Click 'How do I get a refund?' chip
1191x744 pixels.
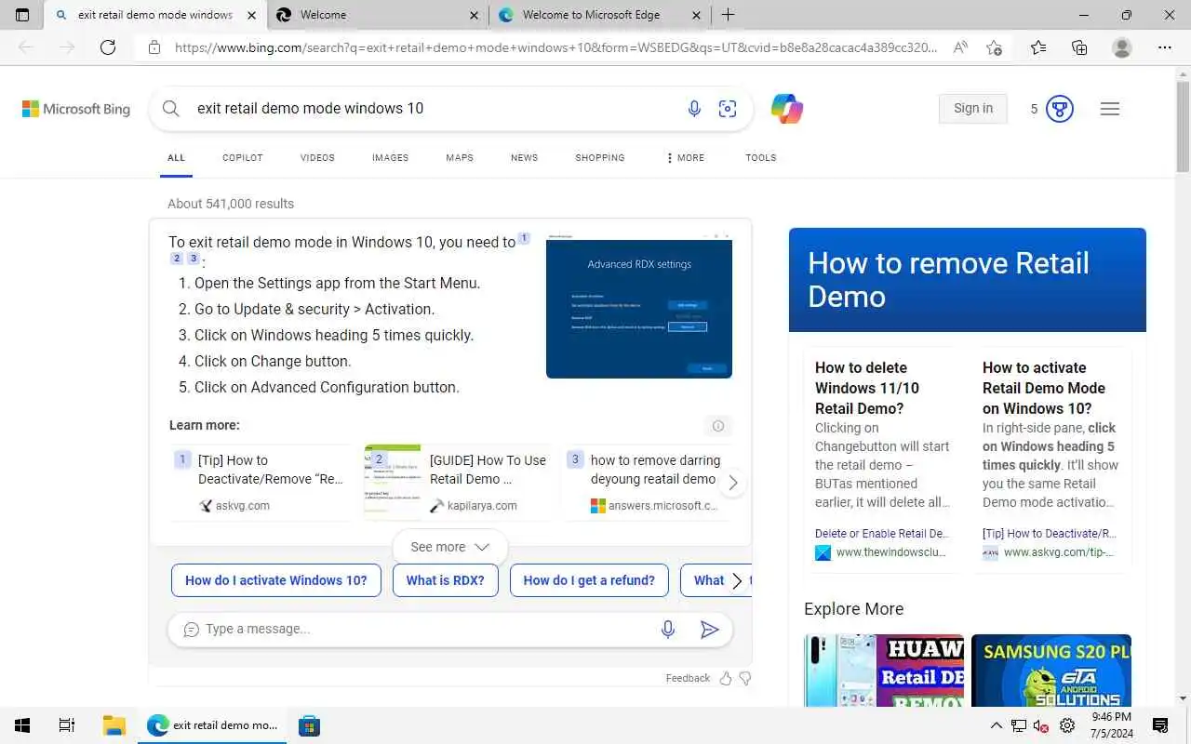(589, 580)
